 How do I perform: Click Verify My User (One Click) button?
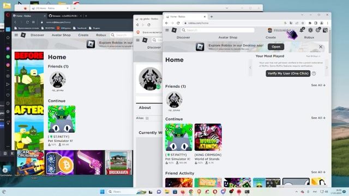tap(288, 73)
